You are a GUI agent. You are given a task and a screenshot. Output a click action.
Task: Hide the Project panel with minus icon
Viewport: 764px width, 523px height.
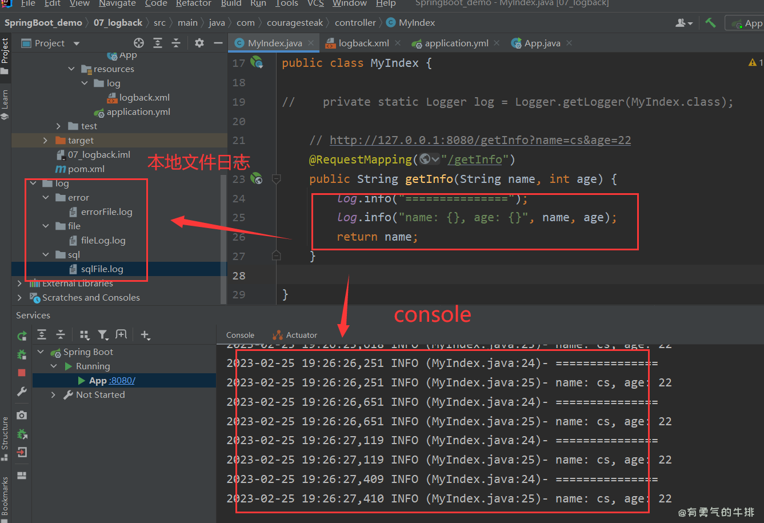(218, 43)
